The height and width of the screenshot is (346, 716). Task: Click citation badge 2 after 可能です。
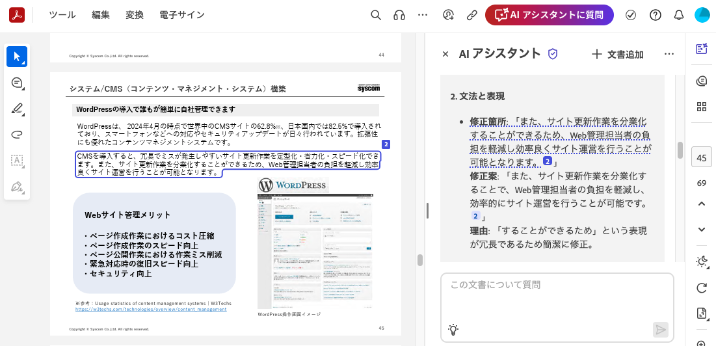[475, 216]
